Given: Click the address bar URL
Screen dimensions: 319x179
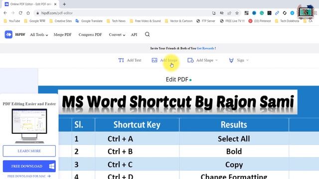Looking at the screenshot, I should tap(57, 13).
